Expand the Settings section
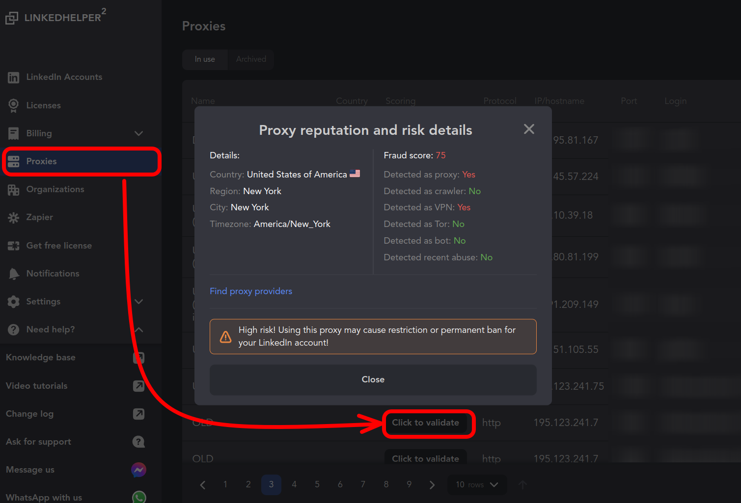 point(138,302)
